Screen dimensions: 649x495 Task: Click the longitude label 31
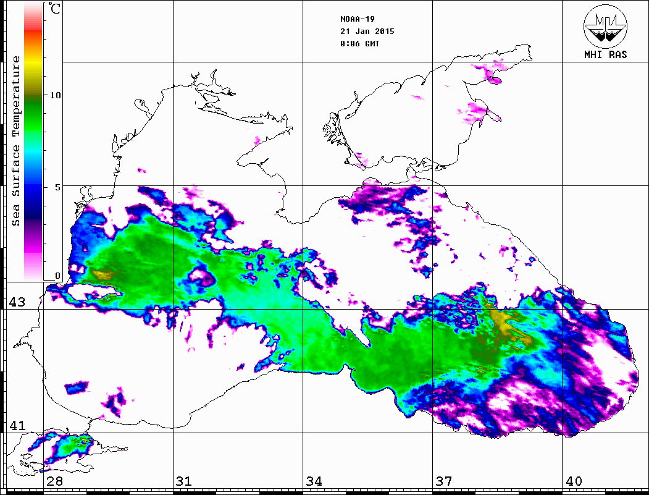click(183, 481)
